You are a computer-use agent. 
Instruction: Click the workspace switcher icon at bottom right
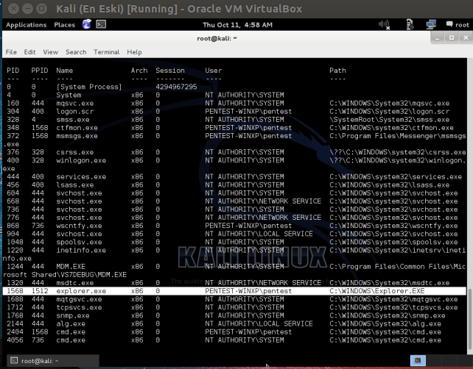click(418, 360)
